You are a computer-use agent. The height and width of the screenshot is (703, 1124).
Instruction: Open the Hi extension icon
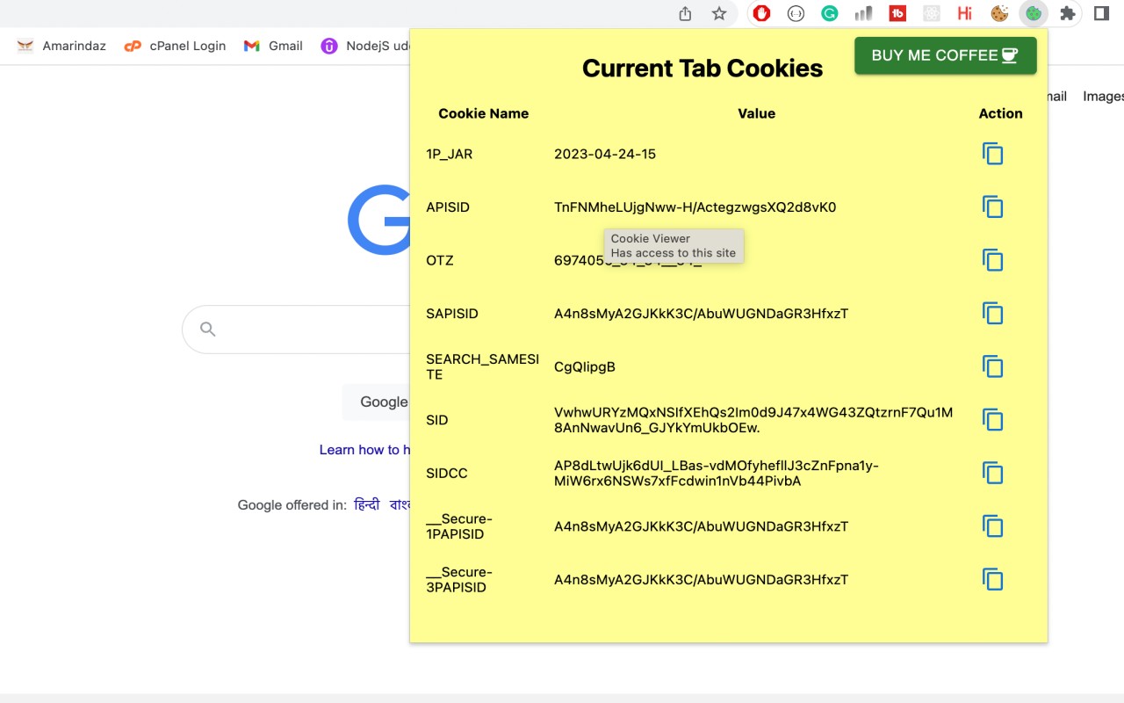pos(965,13)
